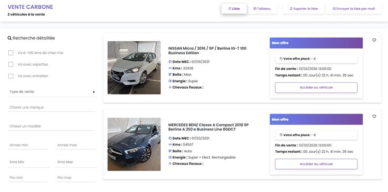
Task: Focus the Choisir un modèle field
Action: (x=51, y=126)
